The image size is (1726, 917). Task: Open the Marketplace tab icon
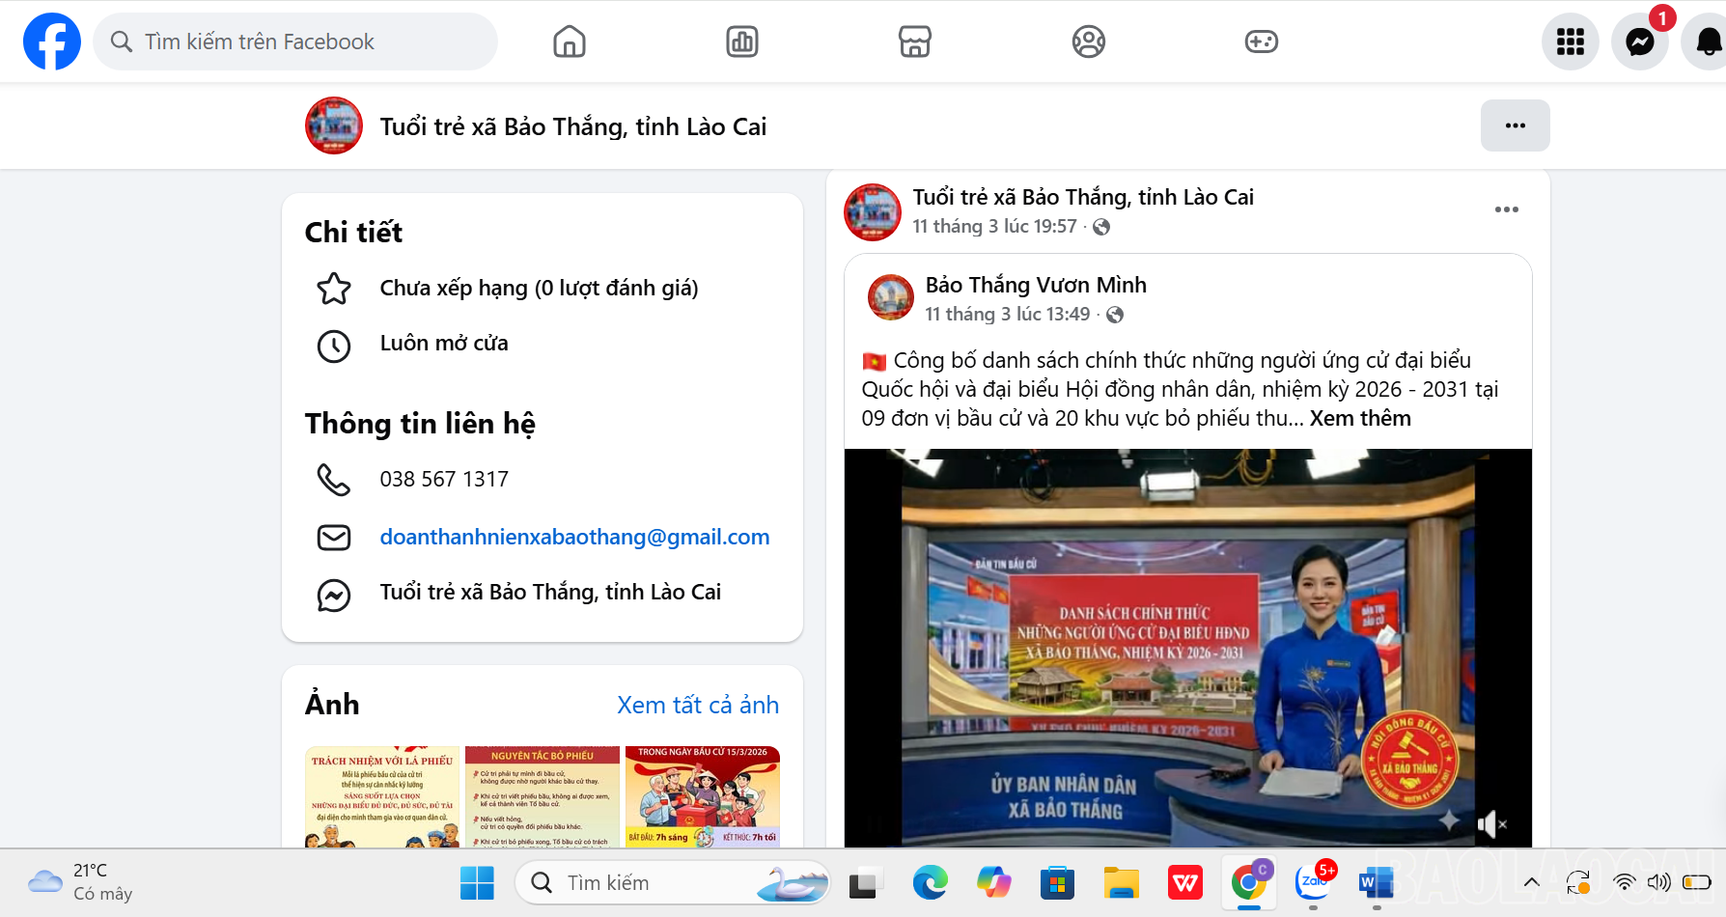[x=914, y=42]
